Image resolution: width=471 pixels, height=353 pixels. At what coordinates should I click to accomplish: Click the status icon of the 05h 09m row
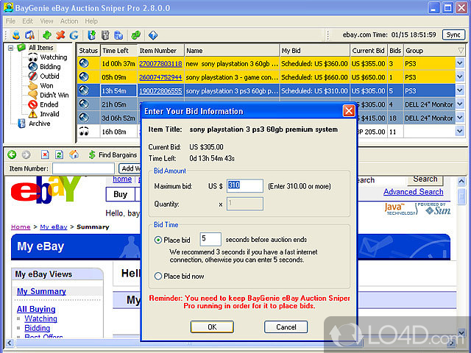[x=84, y=76]
